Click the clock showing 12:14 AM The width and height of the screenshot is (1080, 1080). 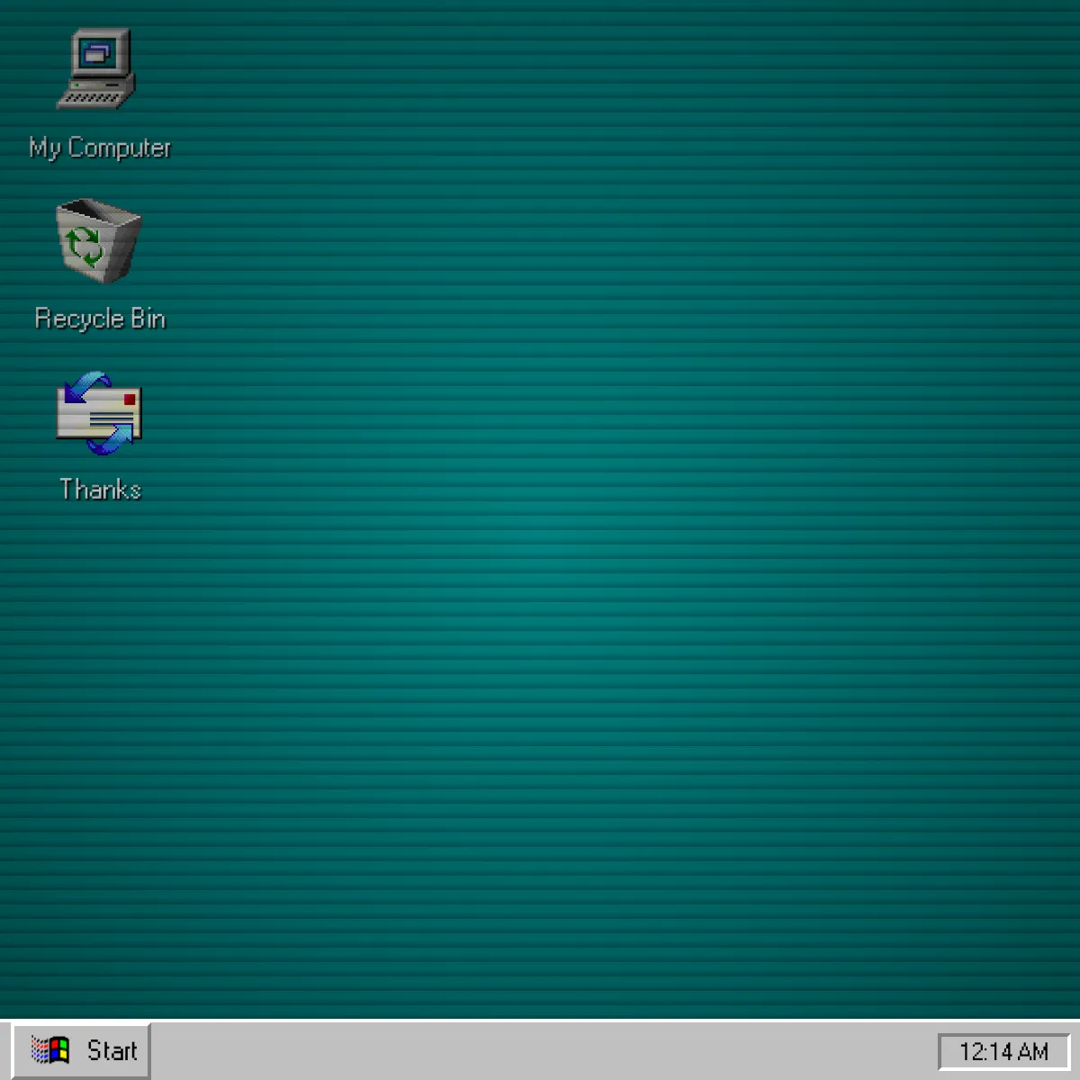click(1005, 1050)
